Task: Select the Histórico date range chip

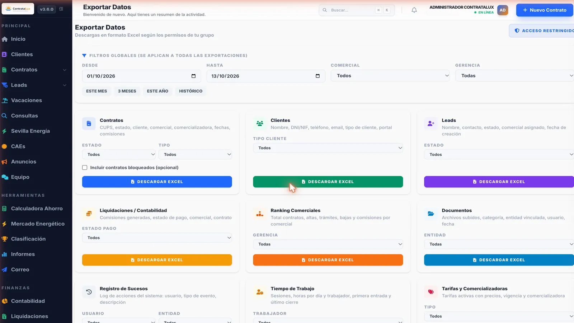Action: coord(190,91)
